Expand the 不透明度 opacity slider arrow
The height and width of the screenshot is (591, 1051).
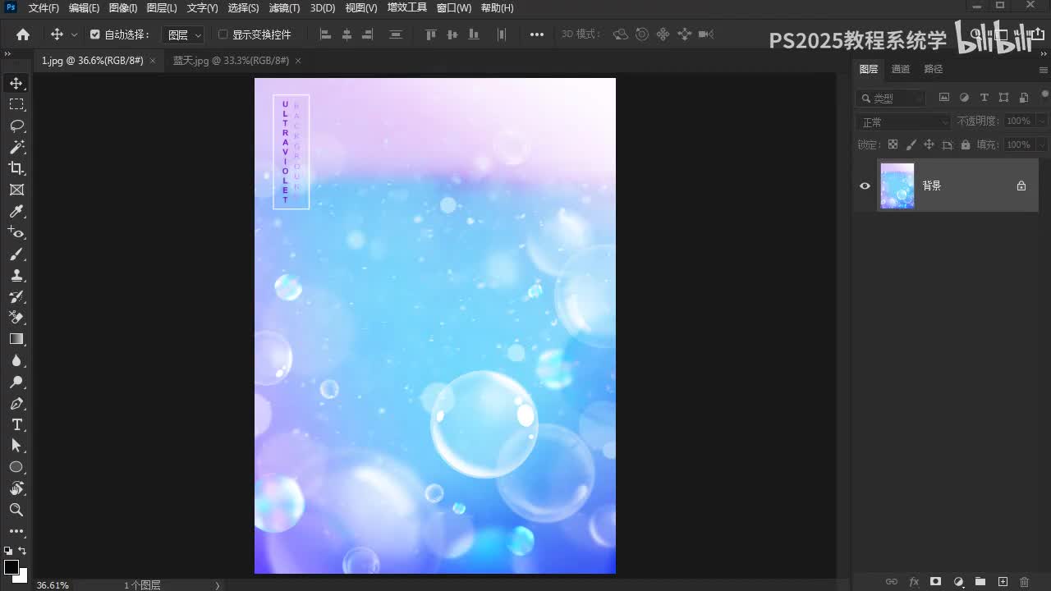pyautogui.click(x=1042, y=121)
